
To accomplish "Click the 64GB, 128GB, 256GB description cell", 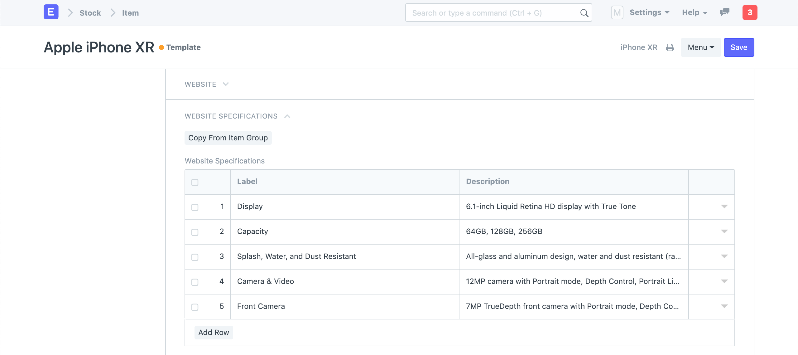I will (x=574, y=232).
